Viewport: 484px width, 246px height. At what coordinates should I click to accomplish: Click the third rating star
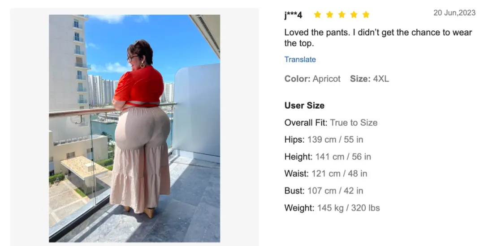341,14
